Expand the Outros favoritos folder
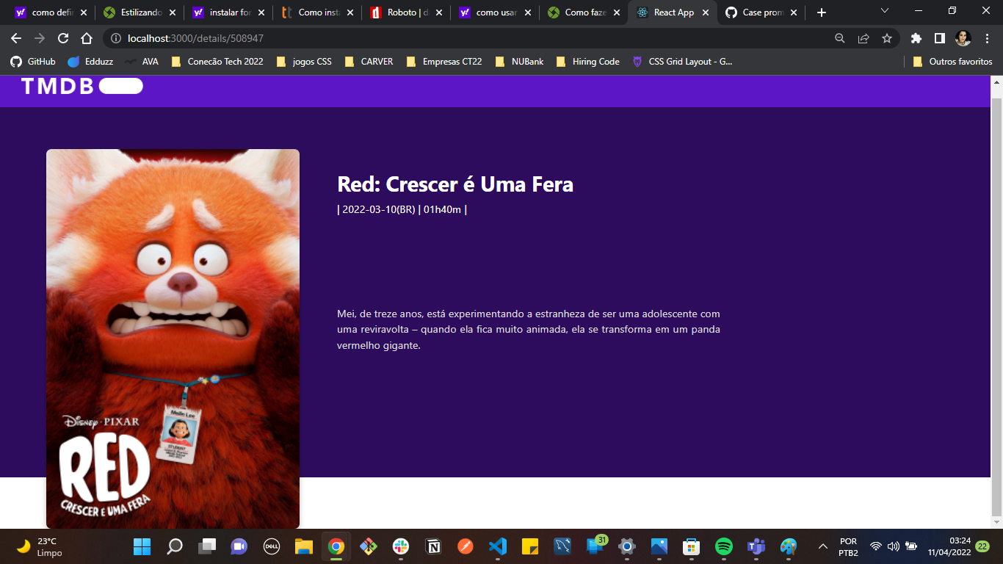1003x564 pixels. coord(952,62)
